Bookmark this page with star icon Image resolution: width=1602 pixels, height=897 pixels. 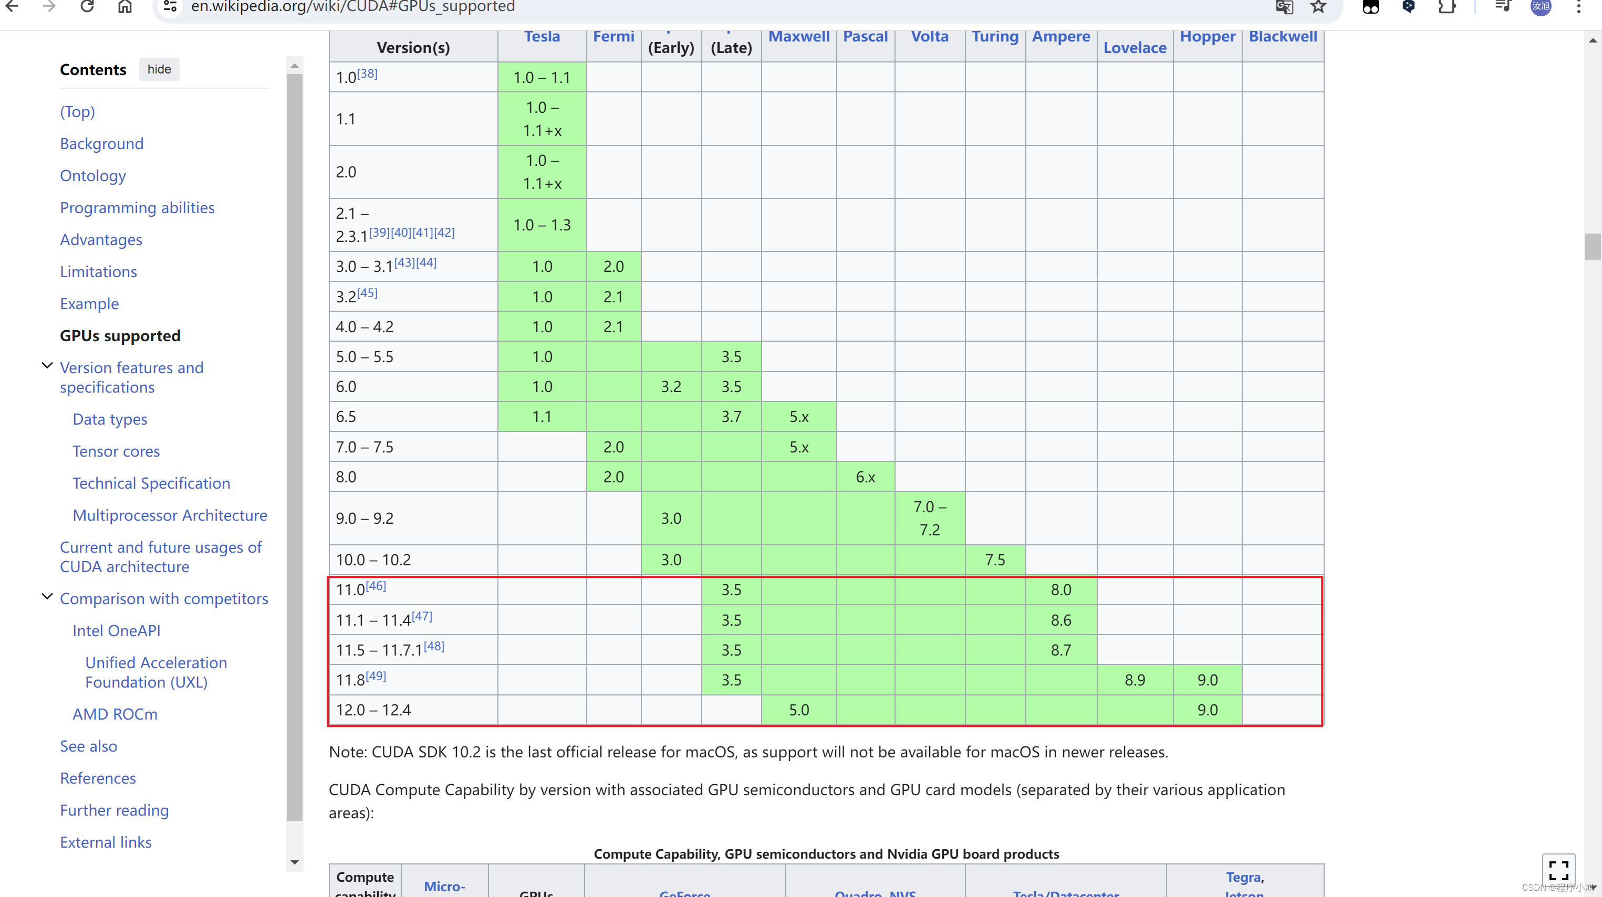coord(1318,7)
